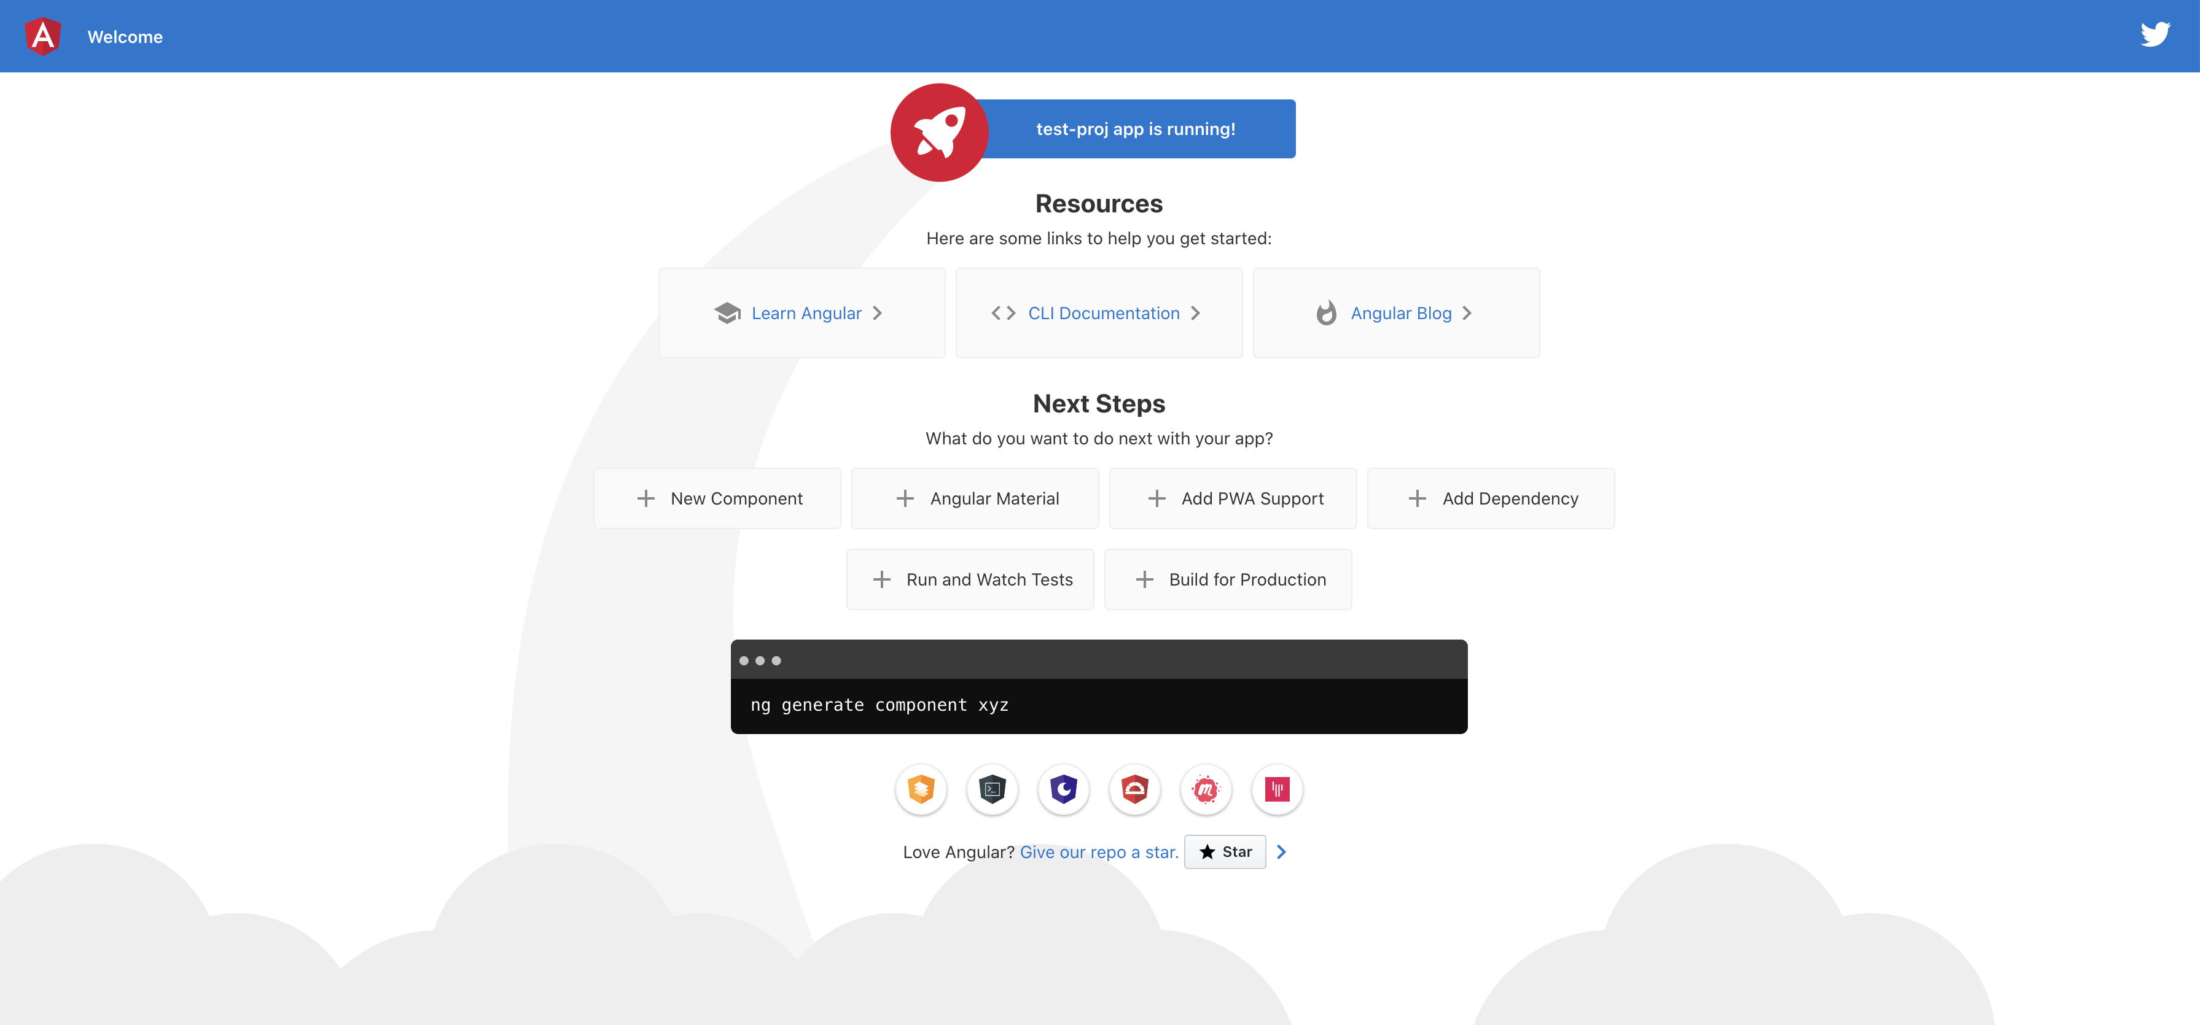Click the 'test-proj app is running!' banner
The image size is (2200, 1025).
click(1136, 129)
